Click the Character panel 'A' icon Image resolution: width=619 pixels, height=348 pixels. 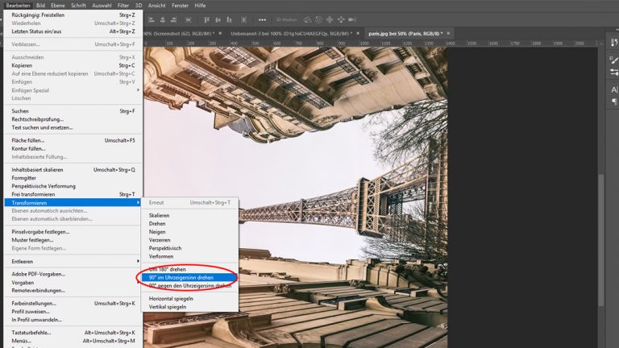(613, 90)
